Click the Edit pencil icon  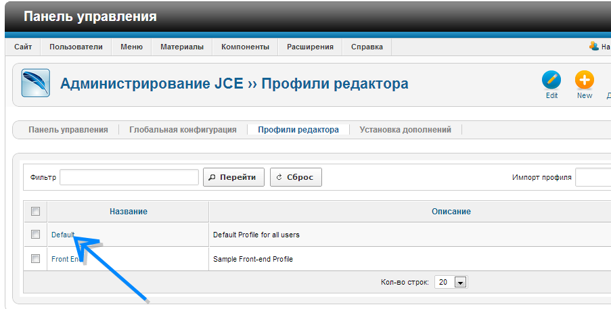(551, 80)
